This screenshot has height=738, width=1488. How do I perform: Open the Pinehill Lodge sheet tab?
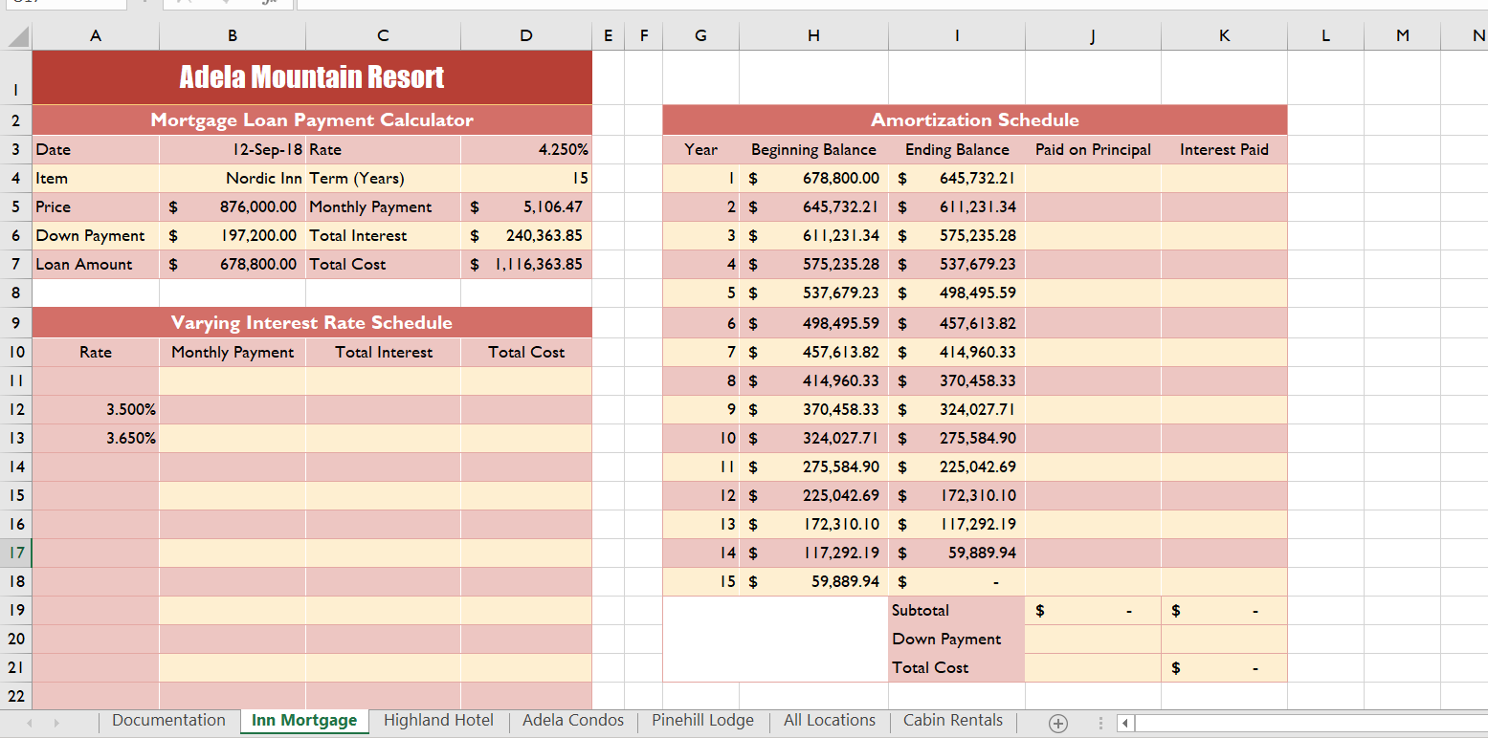click(x=702, y=721)
